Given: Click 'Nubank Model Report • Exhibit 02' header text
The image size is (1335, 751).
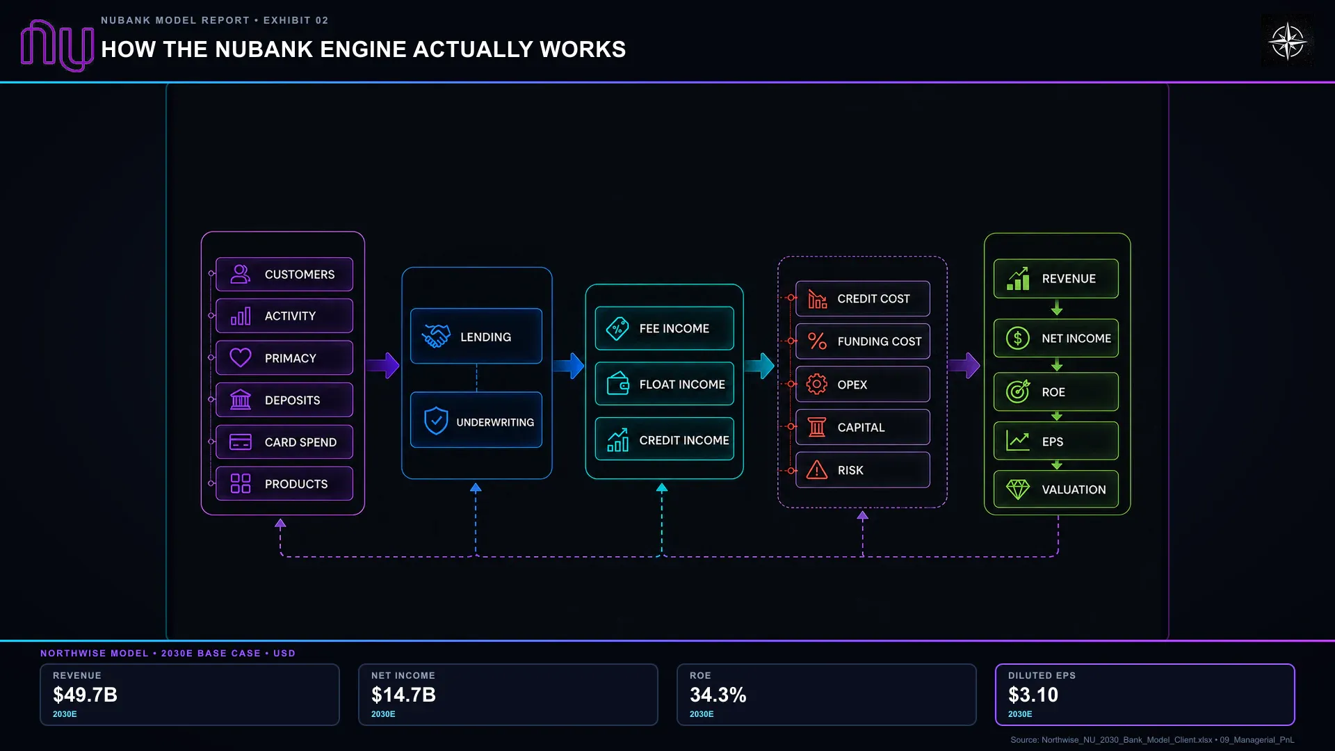Looking at the screenshot, I should (215, 20).
